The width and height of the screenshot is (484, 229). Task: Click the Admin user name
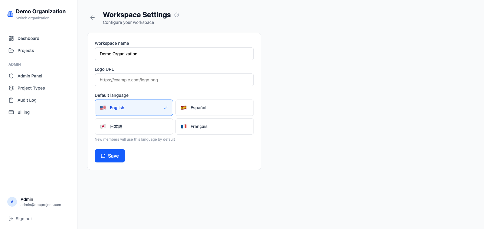(x=27, y=199)
